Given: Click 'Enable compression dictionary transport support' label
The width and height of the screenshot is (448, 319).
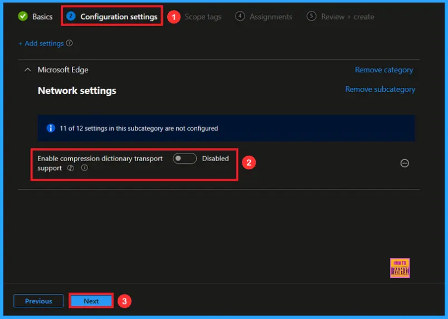Looking at the screenshot, I should pos(100,163).
